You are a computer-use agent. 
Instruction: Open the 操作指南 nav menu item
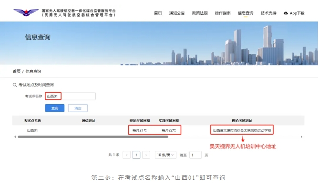click(223, 13)
